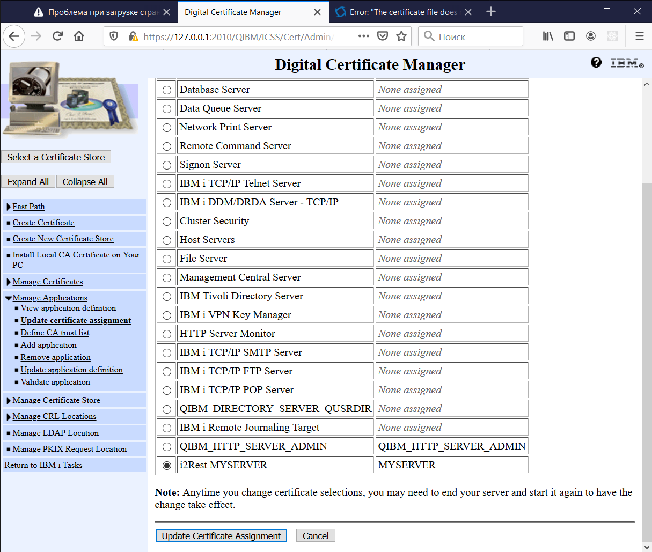The height and width of the screenshot is (552, 652).
Task: Click the Update Certificate Assignment button
Action: point(221,536)
